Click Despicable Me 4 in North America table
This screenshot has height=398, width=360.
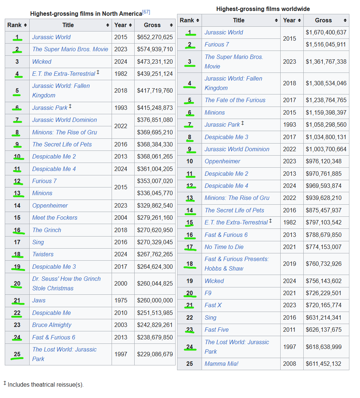click(x=54, y=169)
